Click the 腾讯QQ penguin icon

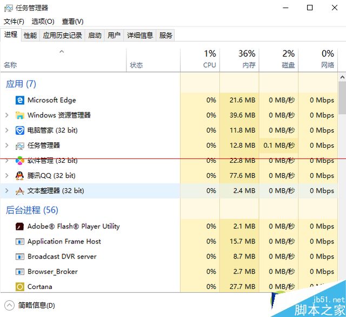pyautogui.click(x=20, y=176)
